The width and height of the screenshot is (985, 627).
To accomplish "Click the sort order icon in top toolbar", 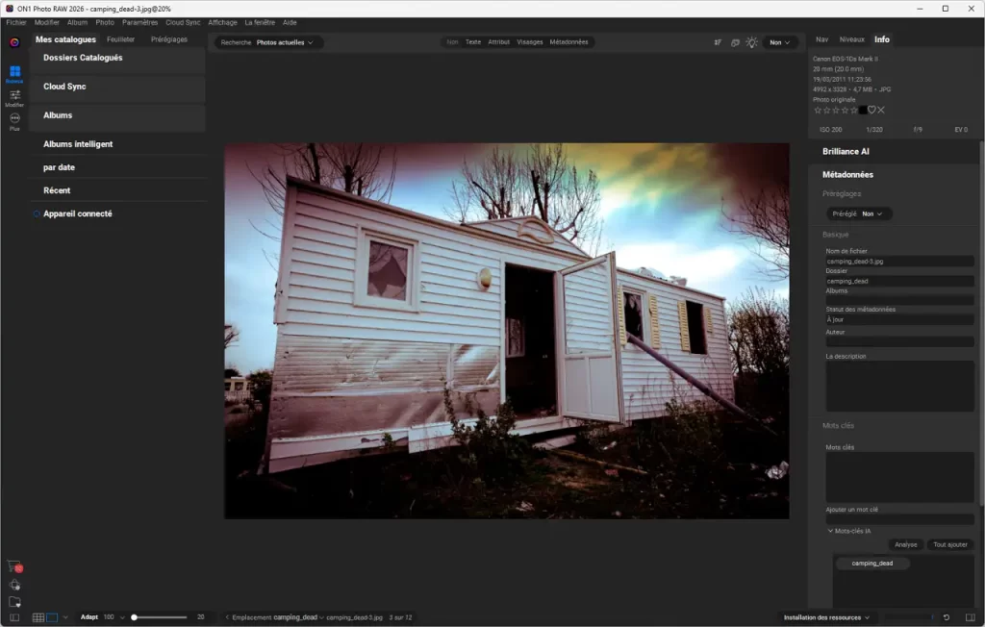I will click(718, 42).
